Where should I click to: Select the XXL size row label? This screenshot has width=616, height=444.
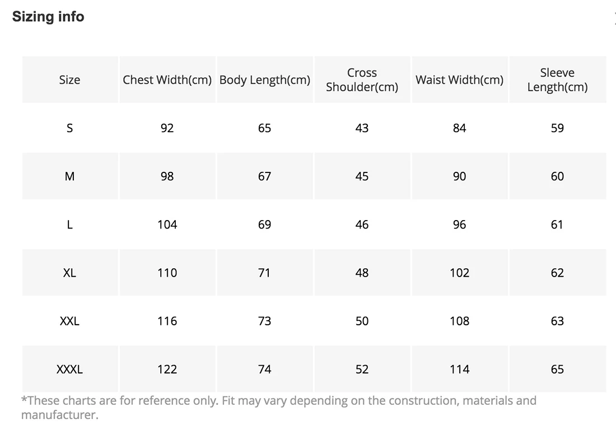coord(69,321)
